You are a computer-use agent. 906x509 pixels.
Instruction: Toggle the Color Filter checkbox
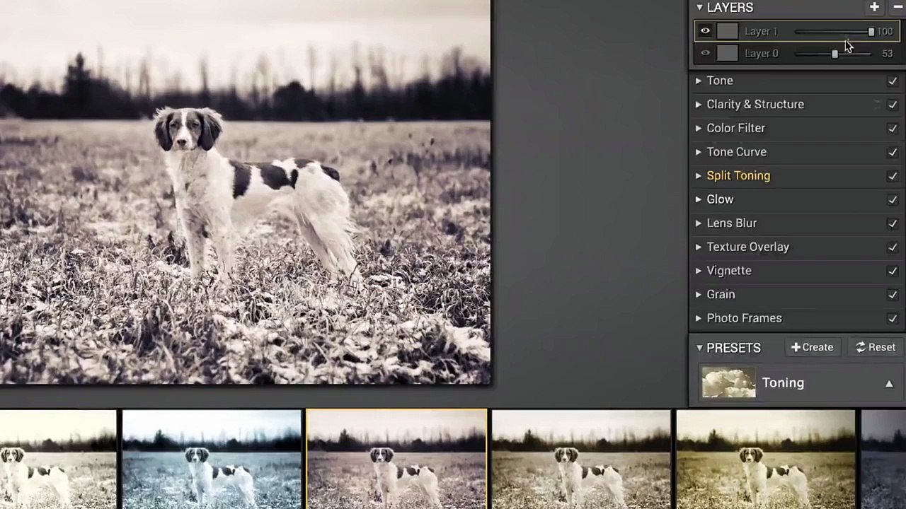point(893,129)
